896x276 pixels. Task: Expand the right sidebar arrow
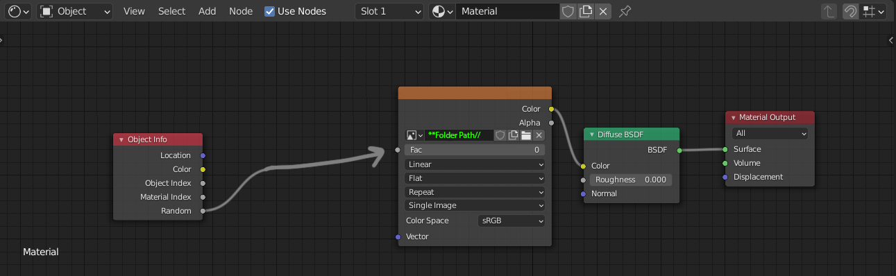(891, 41)
